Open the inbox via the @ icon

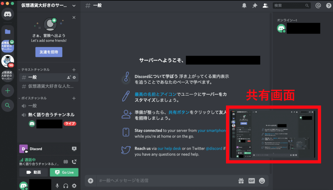[x=318, y=5]
